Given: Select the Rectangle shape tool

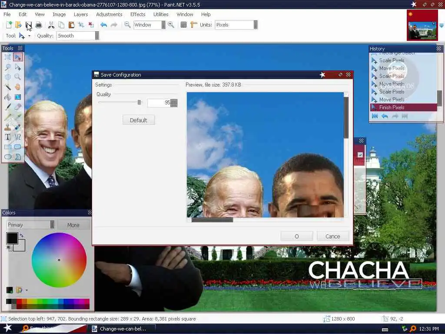Looking at the screenshot, I should (x=8, y=147).
